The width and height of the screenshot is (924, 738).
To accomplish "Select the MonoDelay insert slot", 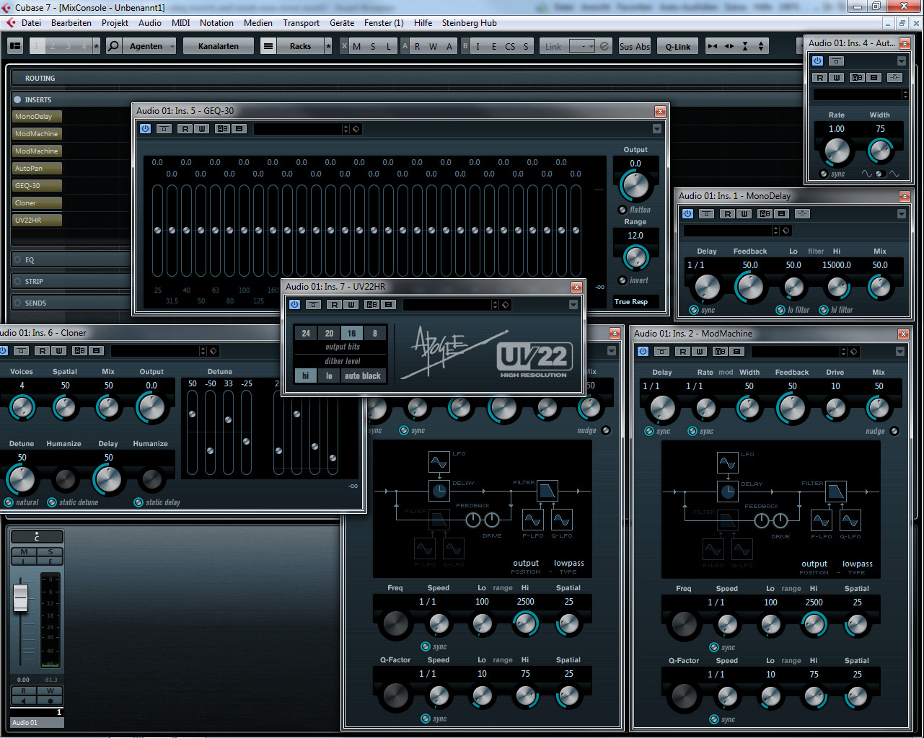I will pyautogui.click(x=38, y=117).
